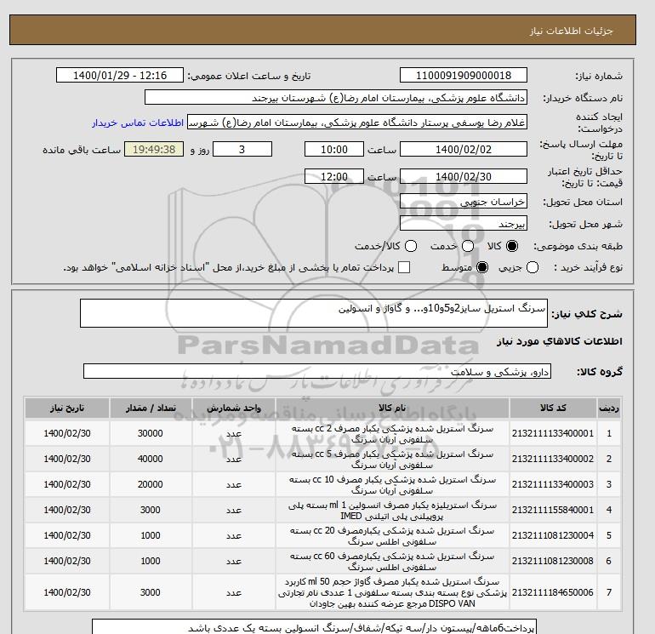Screen dimensions: 655x634
Task: Click the request creator name field
Action: tap(357, 123)
